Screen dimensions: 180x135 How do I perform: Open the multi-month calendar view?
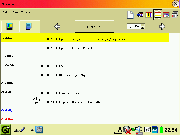pos(175,15)
